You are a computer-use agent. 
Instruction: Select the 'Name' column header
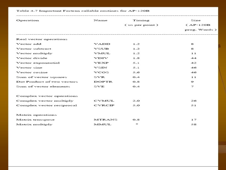(100, 20)
